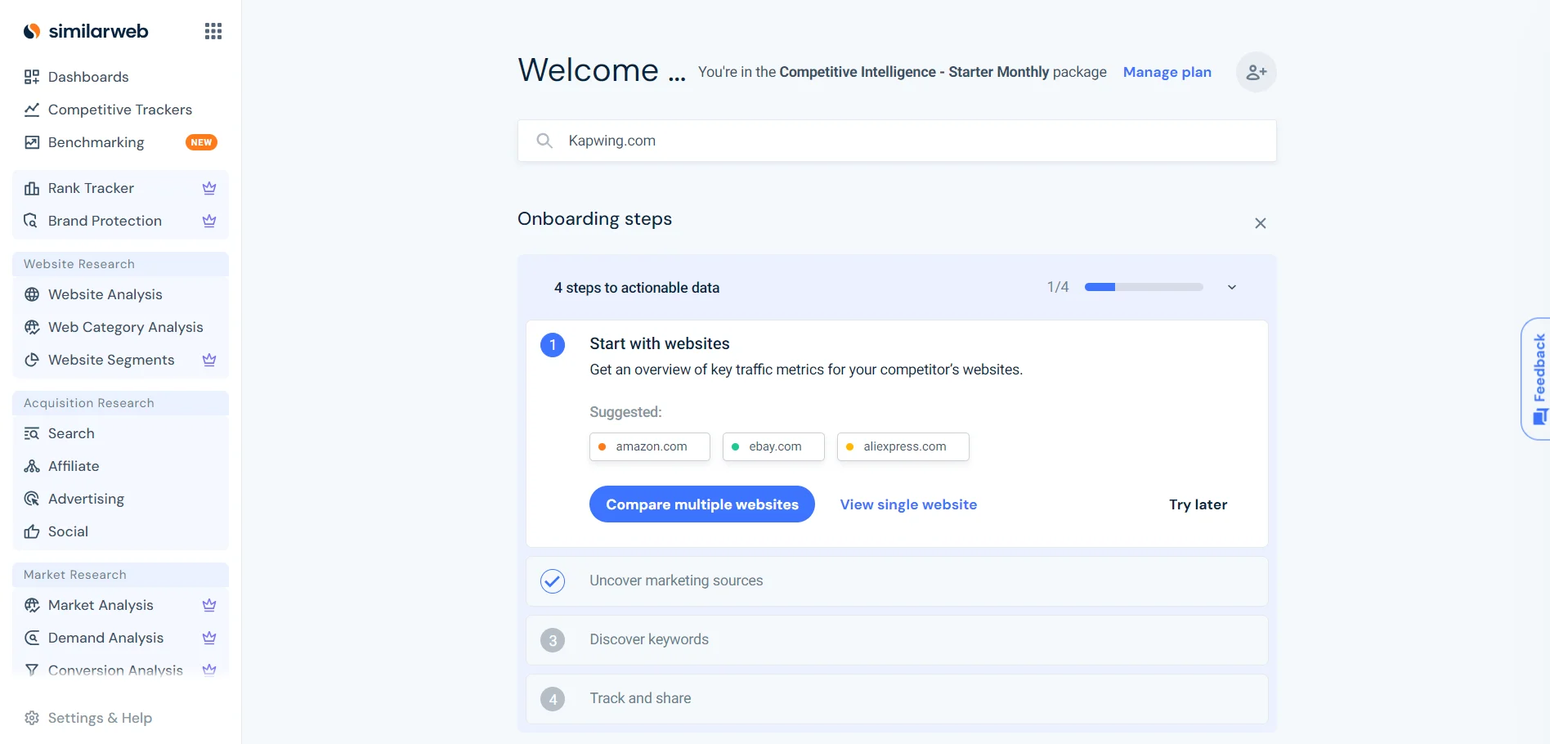This screenshot has width=1550, height=744.
Task: Expand the Discover keywords step
Action: tap(897, 640)
